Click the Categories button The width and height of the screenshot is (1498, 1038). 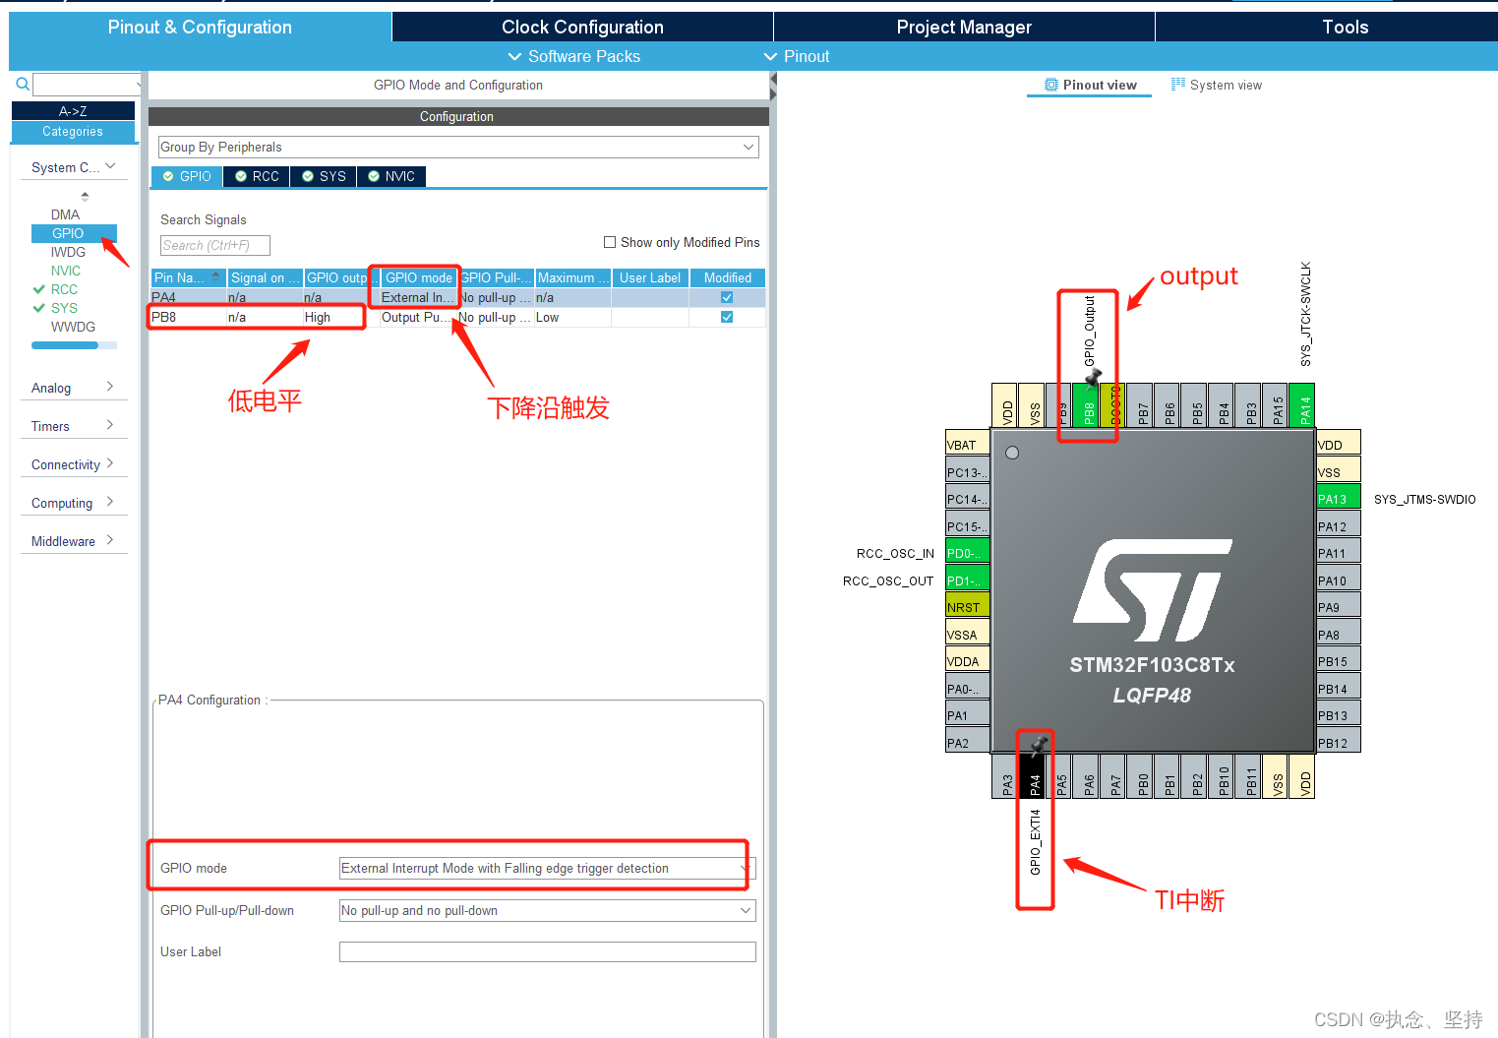tap(73, 132)
